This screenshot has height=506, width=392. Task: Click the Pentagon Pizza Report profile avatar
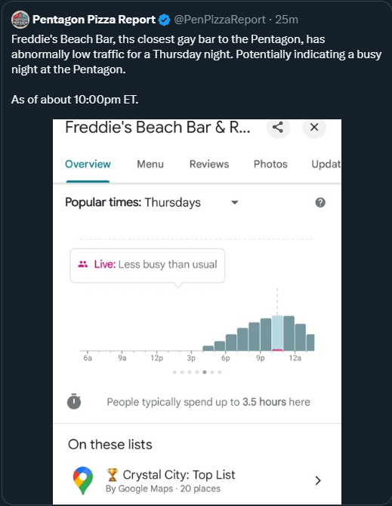pyautogui.click(x=20, y=20)
